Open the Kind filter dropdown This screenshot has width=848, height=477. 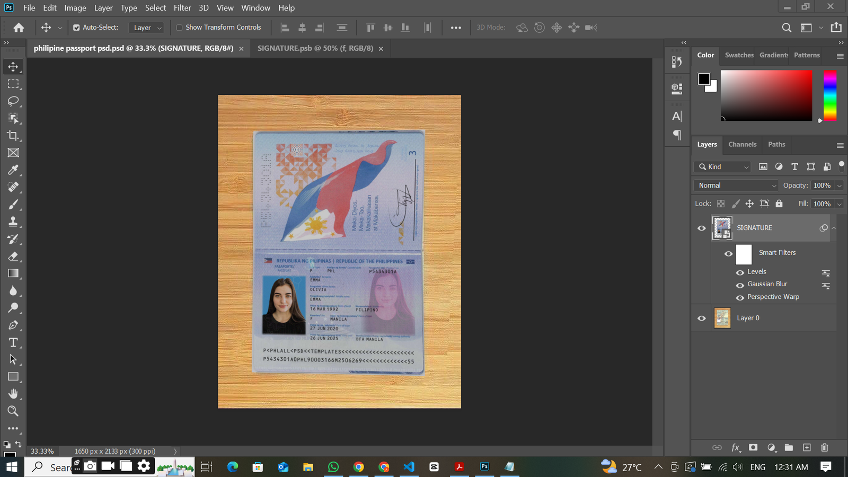point(722,166)
